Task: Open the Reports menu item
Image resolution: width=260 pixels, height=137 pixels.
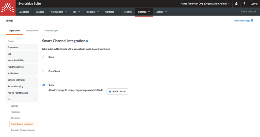Action: click(128, 12)
